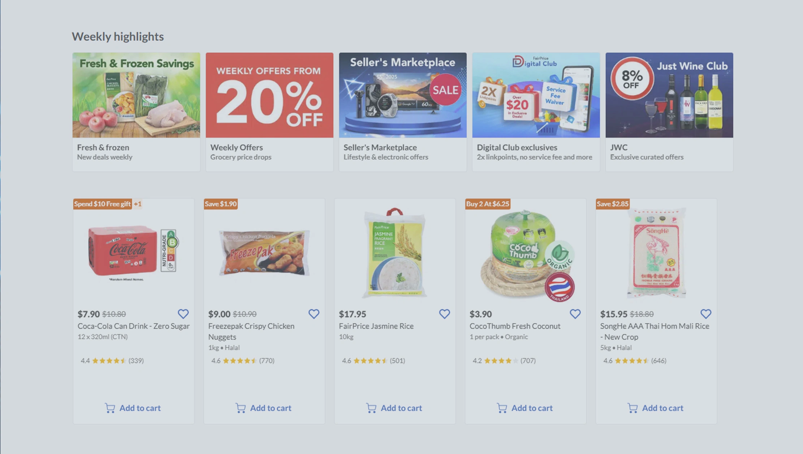Click the cart icon on SongHe rice card
The image size is (803, 454).
pyautogui.click(x=632, y=408)
